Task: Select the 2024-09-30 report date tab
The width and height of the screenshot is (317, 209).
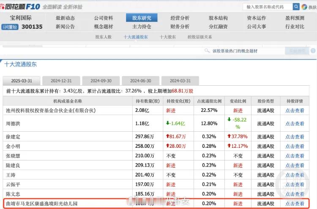Action: (101, 81)
